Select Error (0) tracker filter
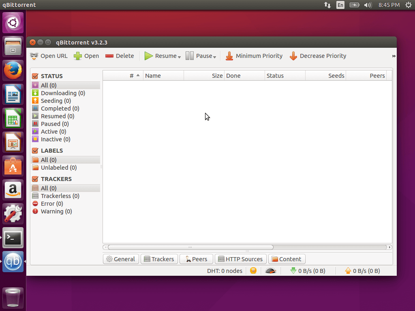This screenshot has width=415, height=311. 65,204
